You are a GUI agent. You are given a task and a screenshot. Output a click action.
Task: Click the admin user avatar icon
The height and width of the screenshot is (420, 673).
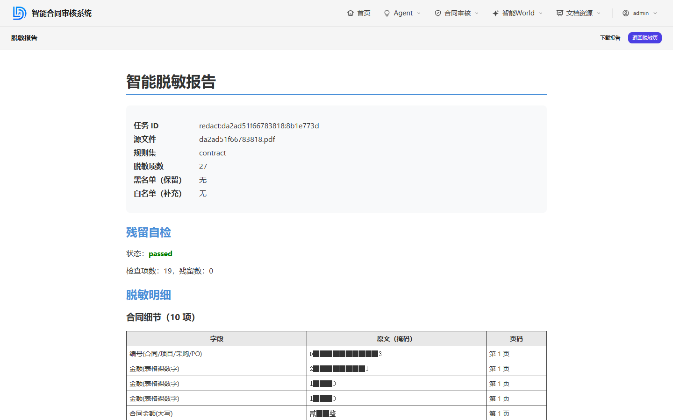pos(626,13)
